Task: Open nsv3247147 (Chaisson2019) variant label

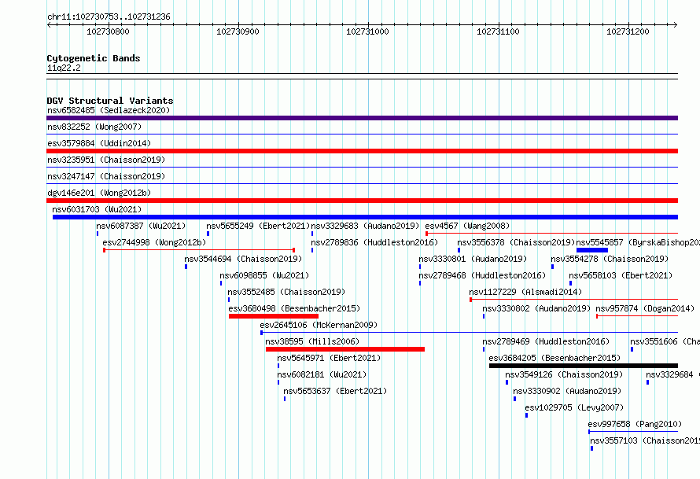Action: coord(106,176)
